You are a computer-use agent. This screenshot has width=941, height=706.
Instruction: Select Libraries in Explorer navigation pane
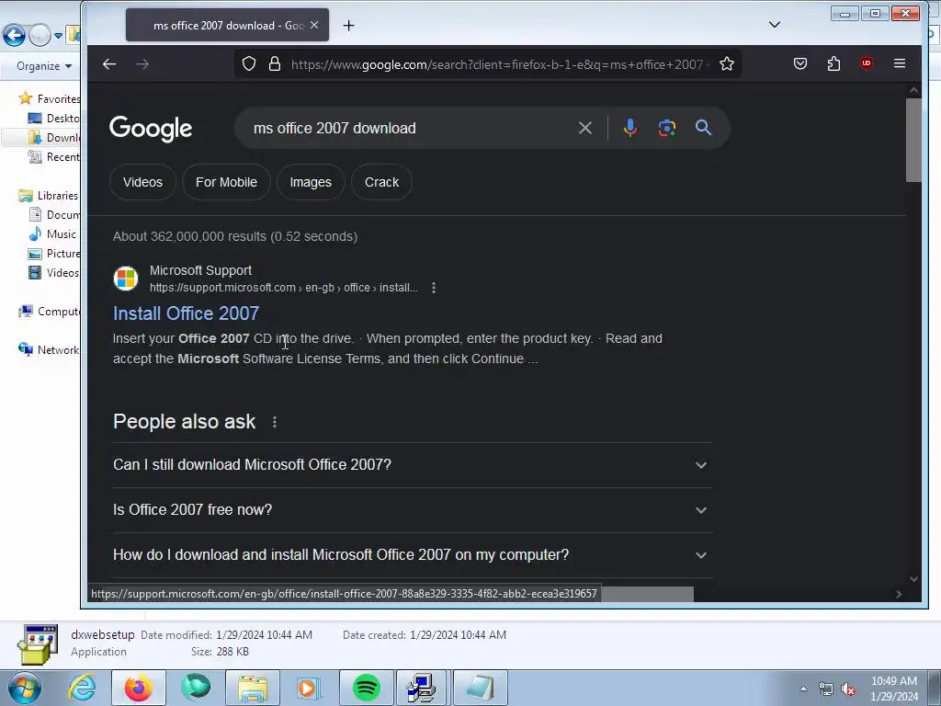coord(49,196)
